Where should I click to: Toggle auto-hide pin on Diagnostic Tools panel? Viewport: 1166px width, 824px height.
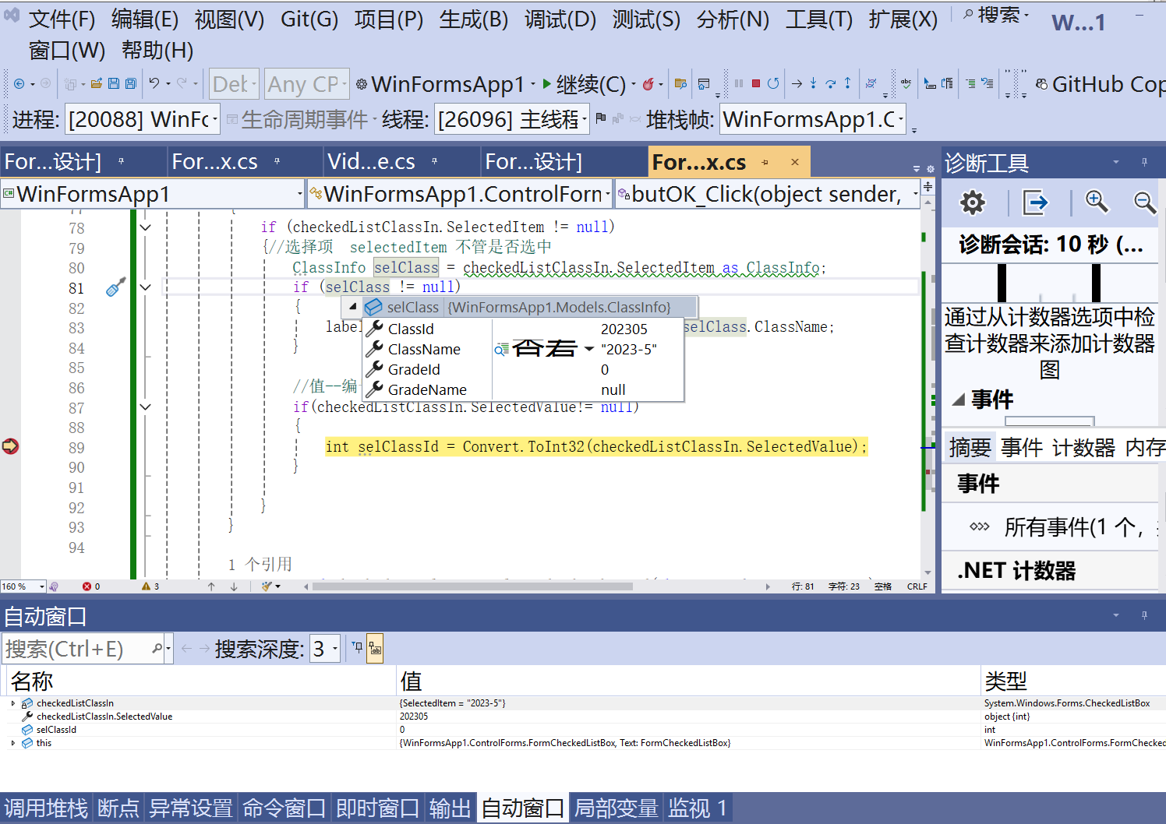(x=1144, y=162)
